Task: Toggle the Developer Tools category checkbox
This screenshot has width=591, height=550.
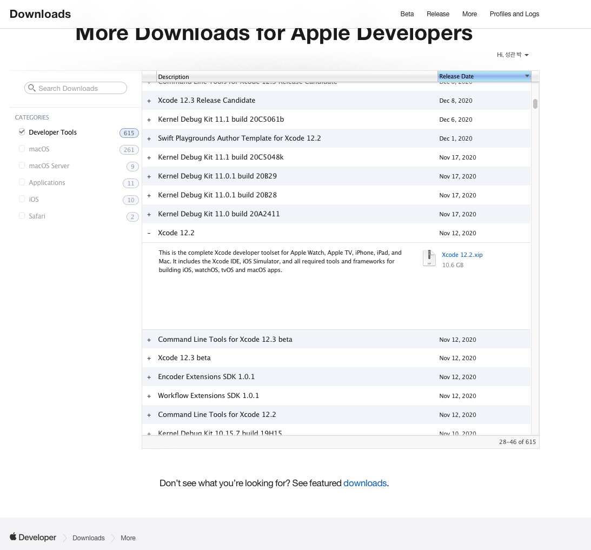Action: pos(22,132)
